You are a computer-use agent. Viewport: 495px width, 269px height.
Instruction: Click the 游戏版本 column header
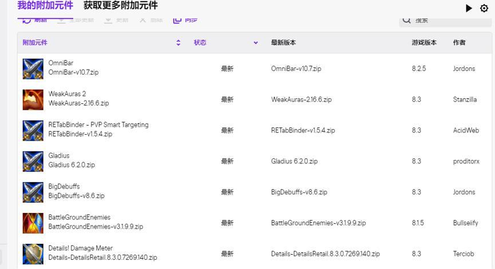tap(424, 42)
